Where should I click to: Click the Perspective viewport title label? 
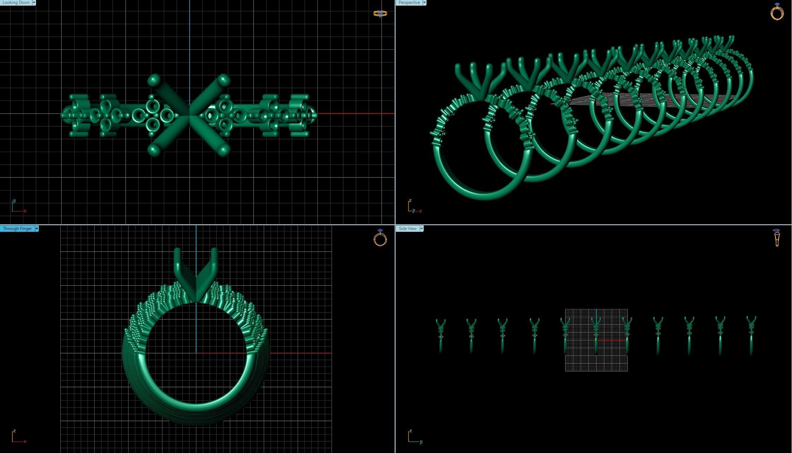pos(409,2)
